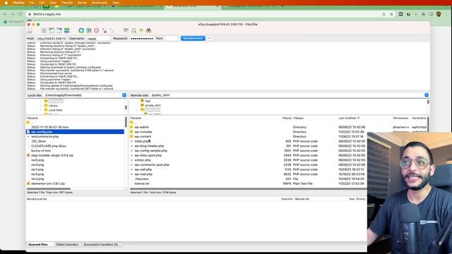Open directory listing filters icon
This screenshot has width=452, height=254.
tap(126, 30)
